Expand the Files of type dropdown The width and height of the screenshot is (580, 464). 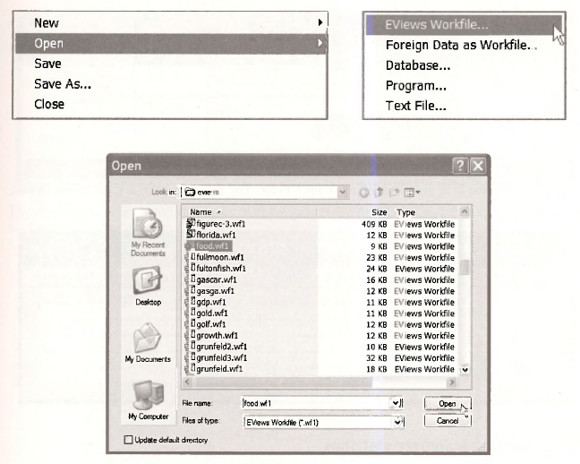point(398,422)
